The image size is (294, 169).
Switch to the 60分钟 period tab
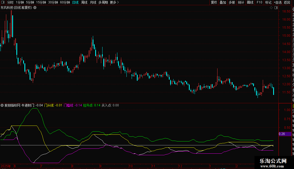65,2
